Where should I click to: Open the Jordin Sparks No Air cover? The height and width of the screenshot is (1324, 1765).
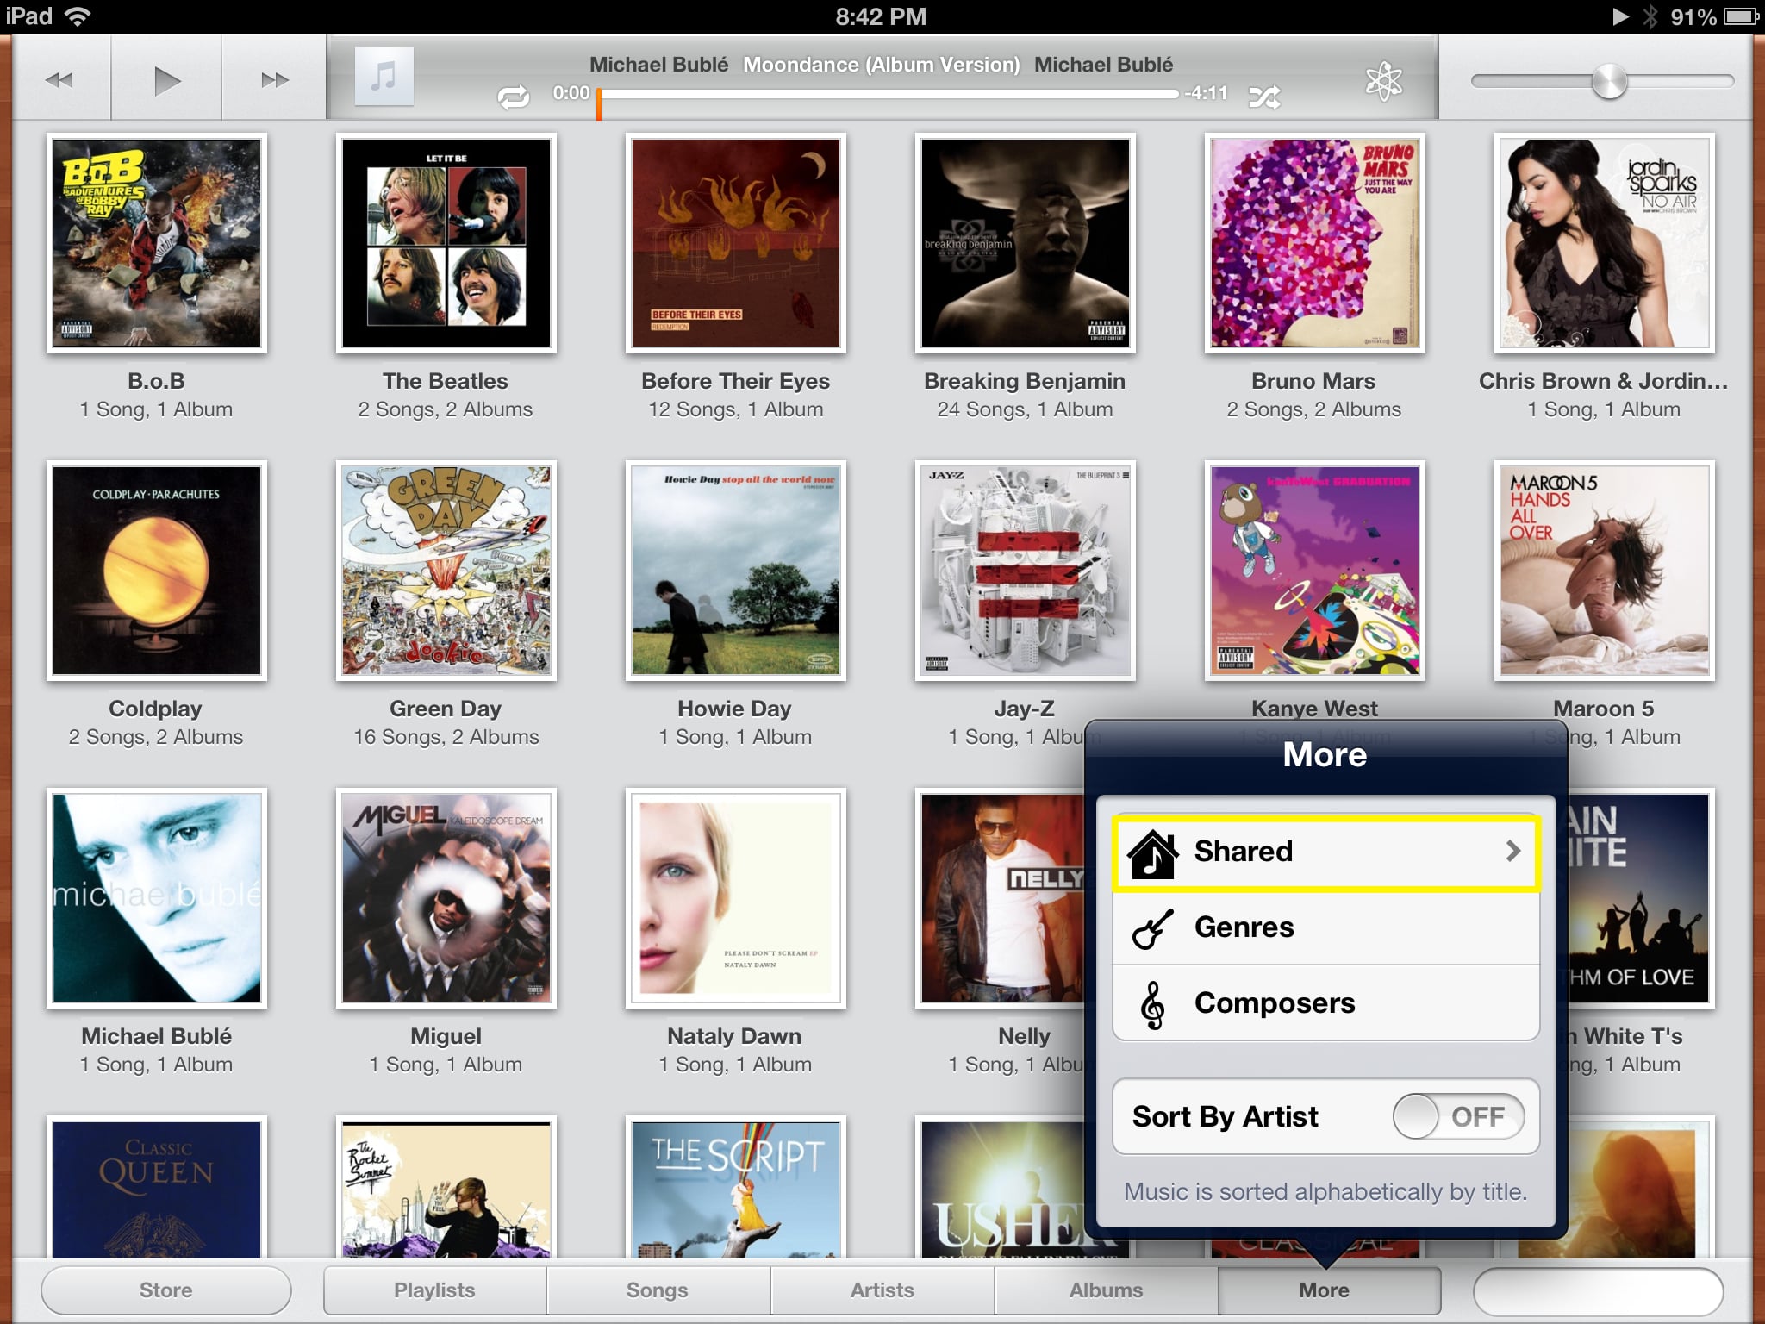[1605, 243]
